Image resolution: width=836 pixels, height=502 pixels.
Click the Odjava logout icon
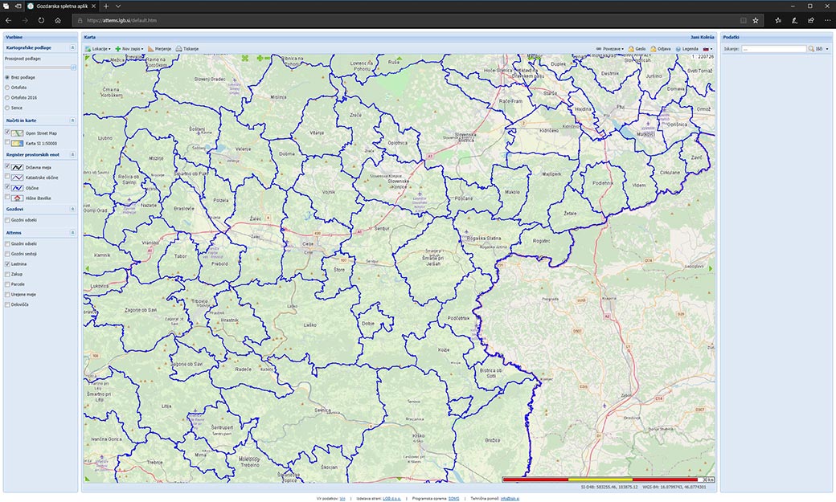coord(654,49)
